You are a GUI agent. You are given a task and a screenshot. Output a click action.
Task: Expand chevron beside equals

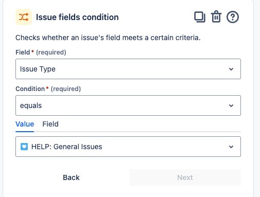click(x=231, y=105)
